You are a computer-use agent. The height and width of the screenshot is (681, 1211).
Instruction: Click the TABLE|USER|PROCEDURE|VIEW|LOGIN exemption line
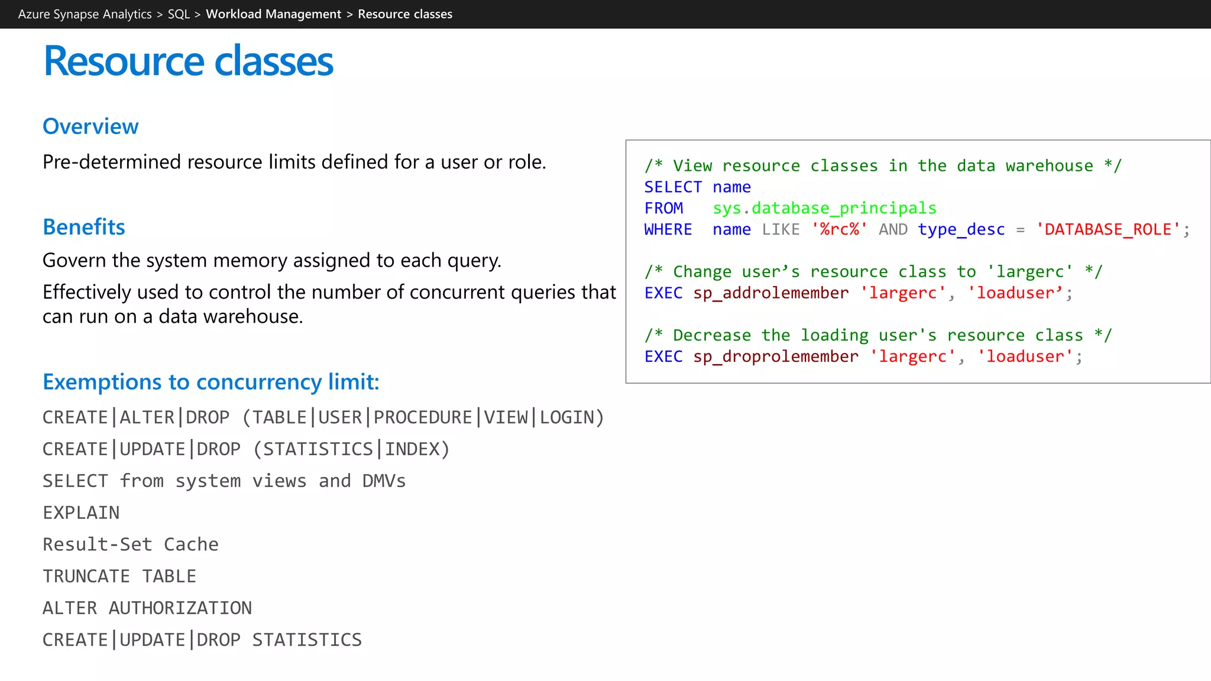point(323,417)
